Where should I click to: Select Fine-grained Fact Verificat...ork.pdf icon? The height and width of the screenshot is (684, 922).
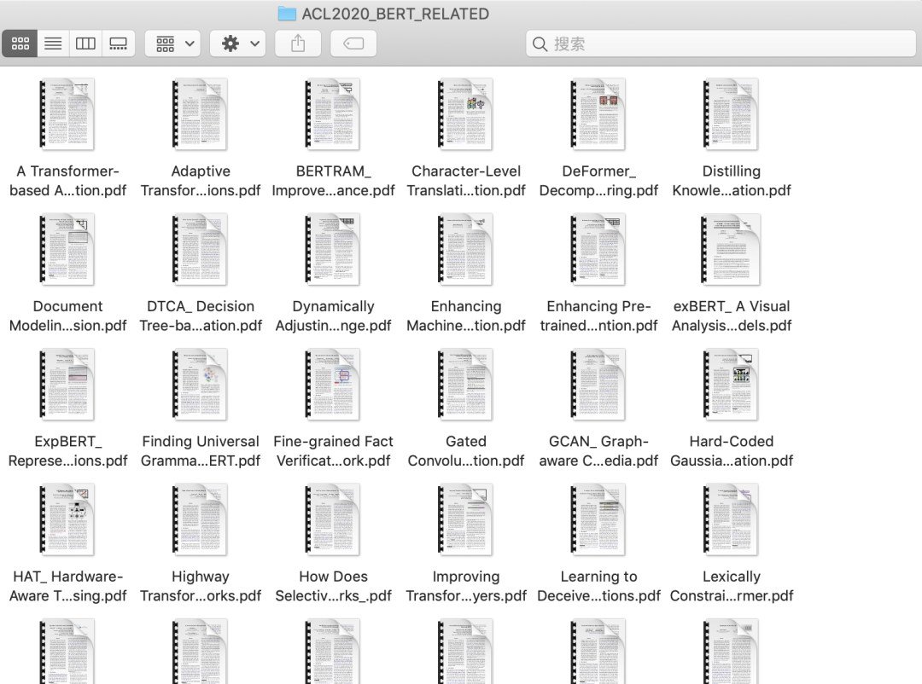pyautogui.click(x=333, y=385)
